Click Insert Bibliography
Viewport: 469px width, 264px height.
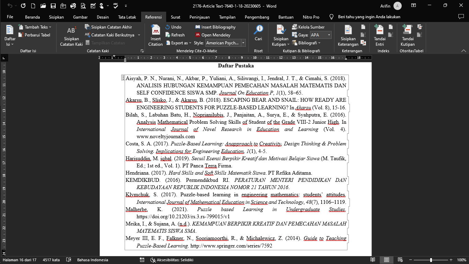pyautogui.click(x=215, y=27)
